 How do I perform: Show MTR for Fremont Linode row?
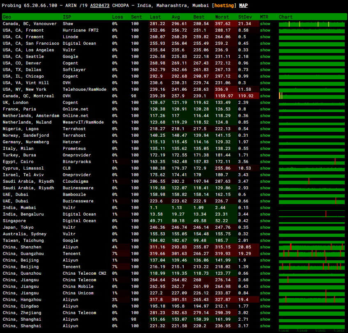(x=265, y=37)
